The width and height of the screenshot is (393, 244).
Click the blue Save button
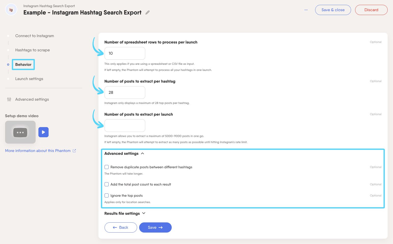pyautogui.click(x=155, y=227)
